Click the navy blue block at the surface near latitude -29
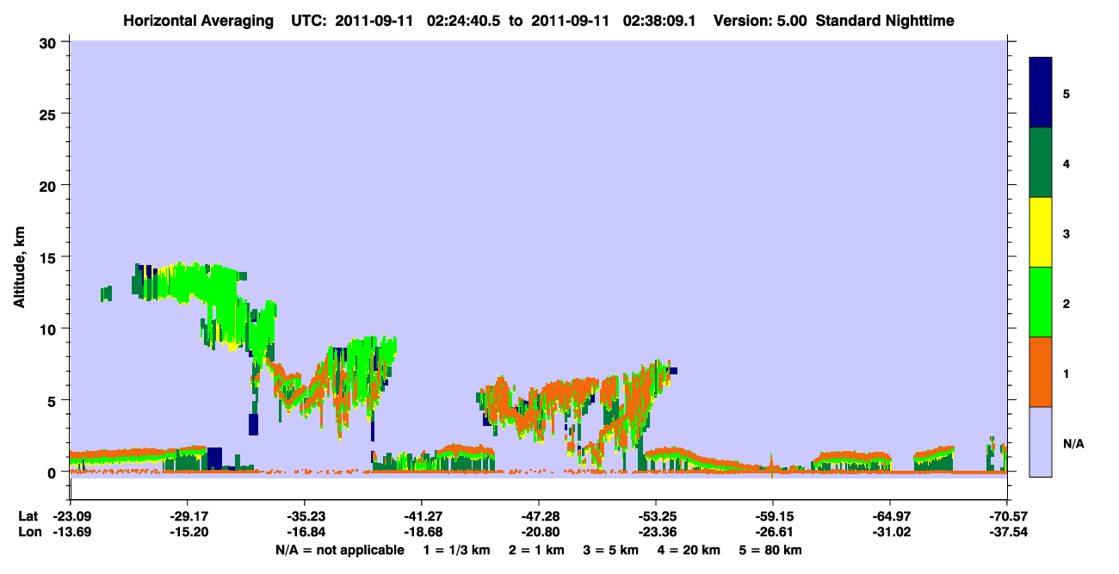 tap(215, 459)
